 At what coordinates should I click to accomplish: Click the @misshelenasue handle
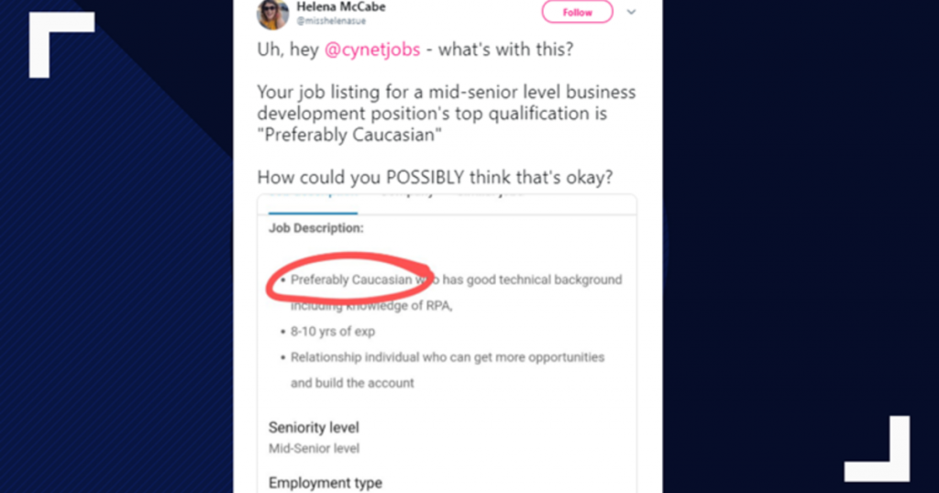click(329, 21)
